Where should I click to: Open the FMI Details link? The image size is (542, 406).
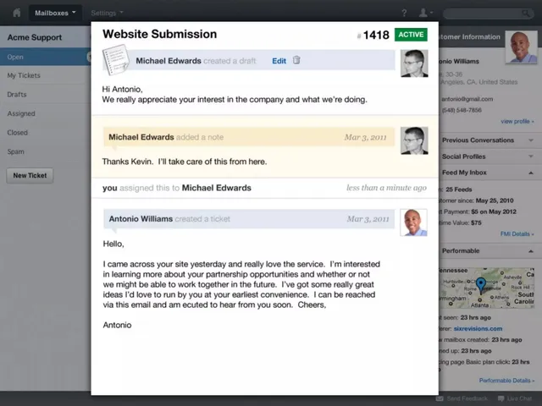click(517, 234)
